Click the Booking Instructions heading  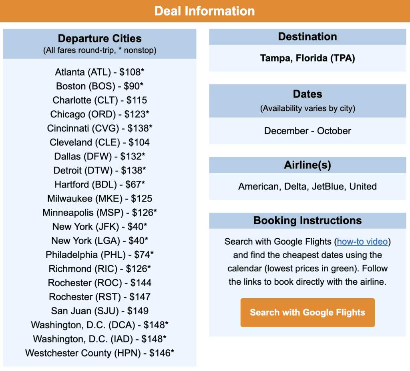click(307, 220)
